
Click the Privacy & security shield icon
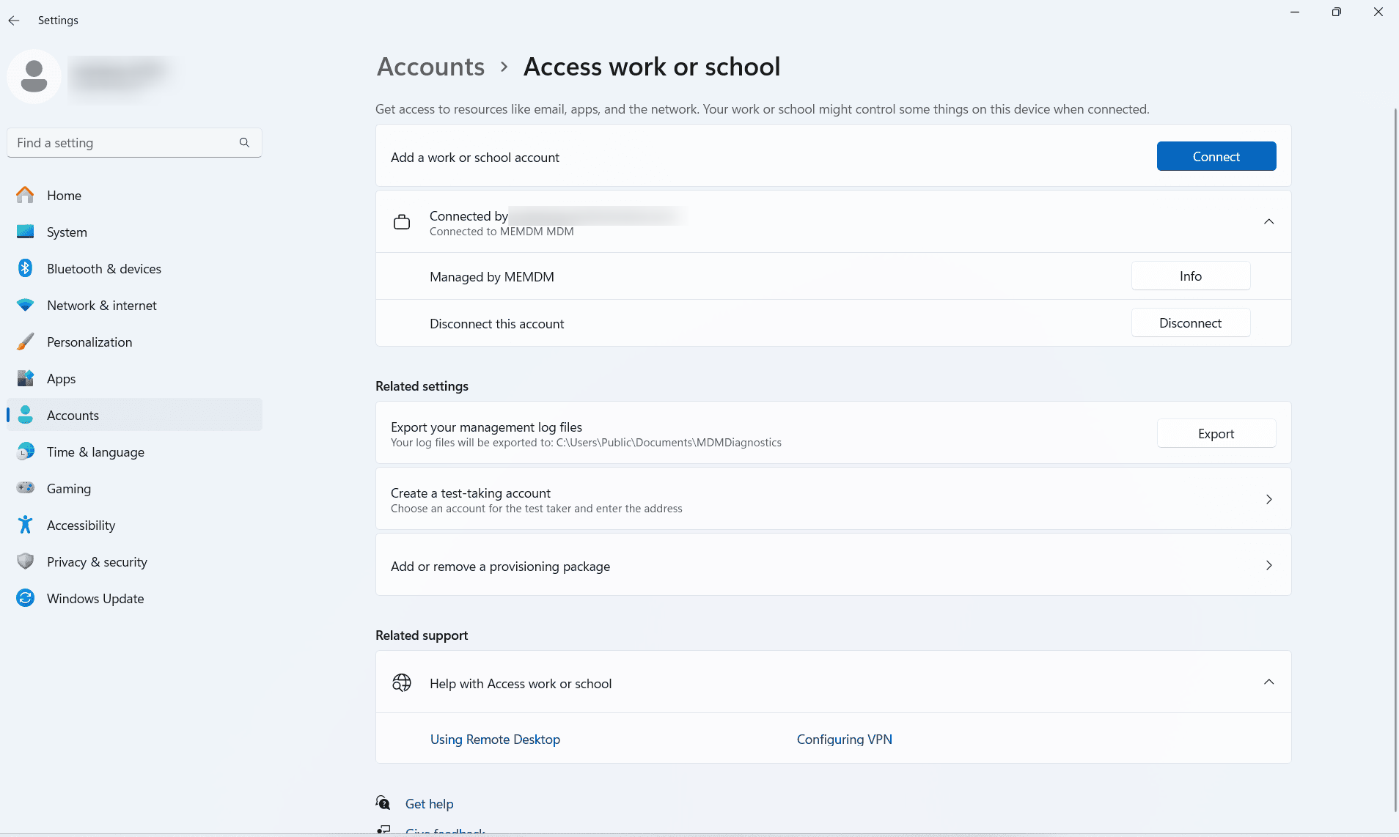[26, 561]
